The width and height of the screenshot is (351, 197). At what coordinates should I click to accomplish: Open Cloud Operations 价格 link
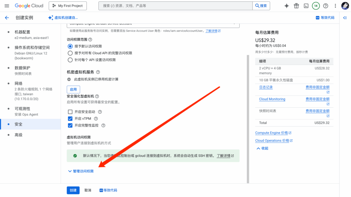(x=274, y=140)
